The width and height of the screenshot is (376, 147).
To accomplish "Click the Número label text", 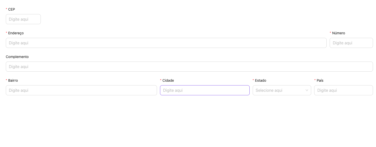I will pyautogui.click(x=339, y=33).
